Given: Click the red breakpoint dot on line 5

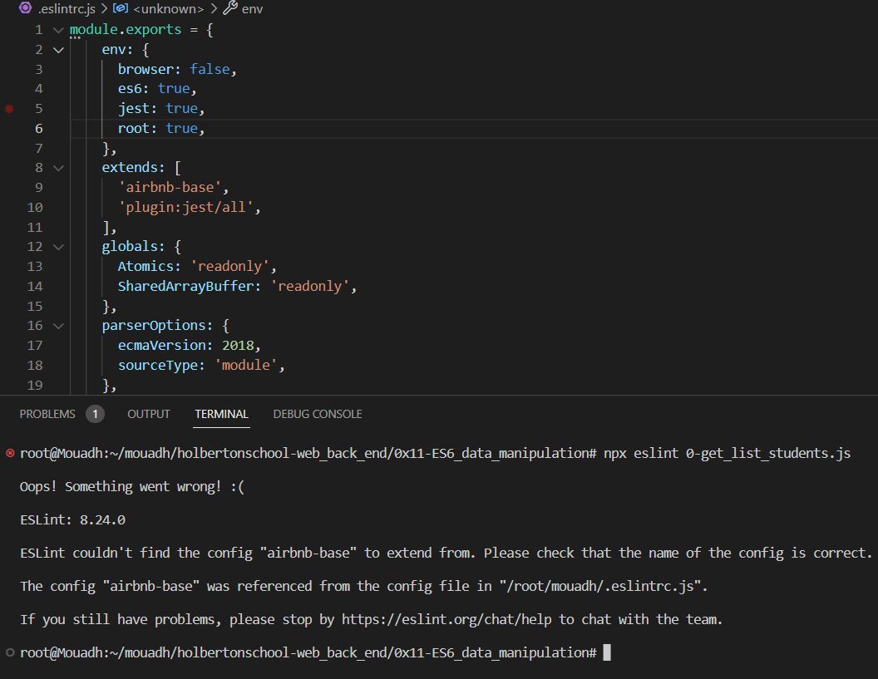Looking at the screenshot, I should coord(8,108).
